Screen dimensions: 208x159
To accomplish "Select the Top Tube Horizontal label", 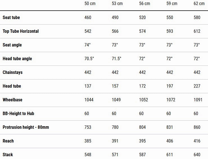I will 21,31.
